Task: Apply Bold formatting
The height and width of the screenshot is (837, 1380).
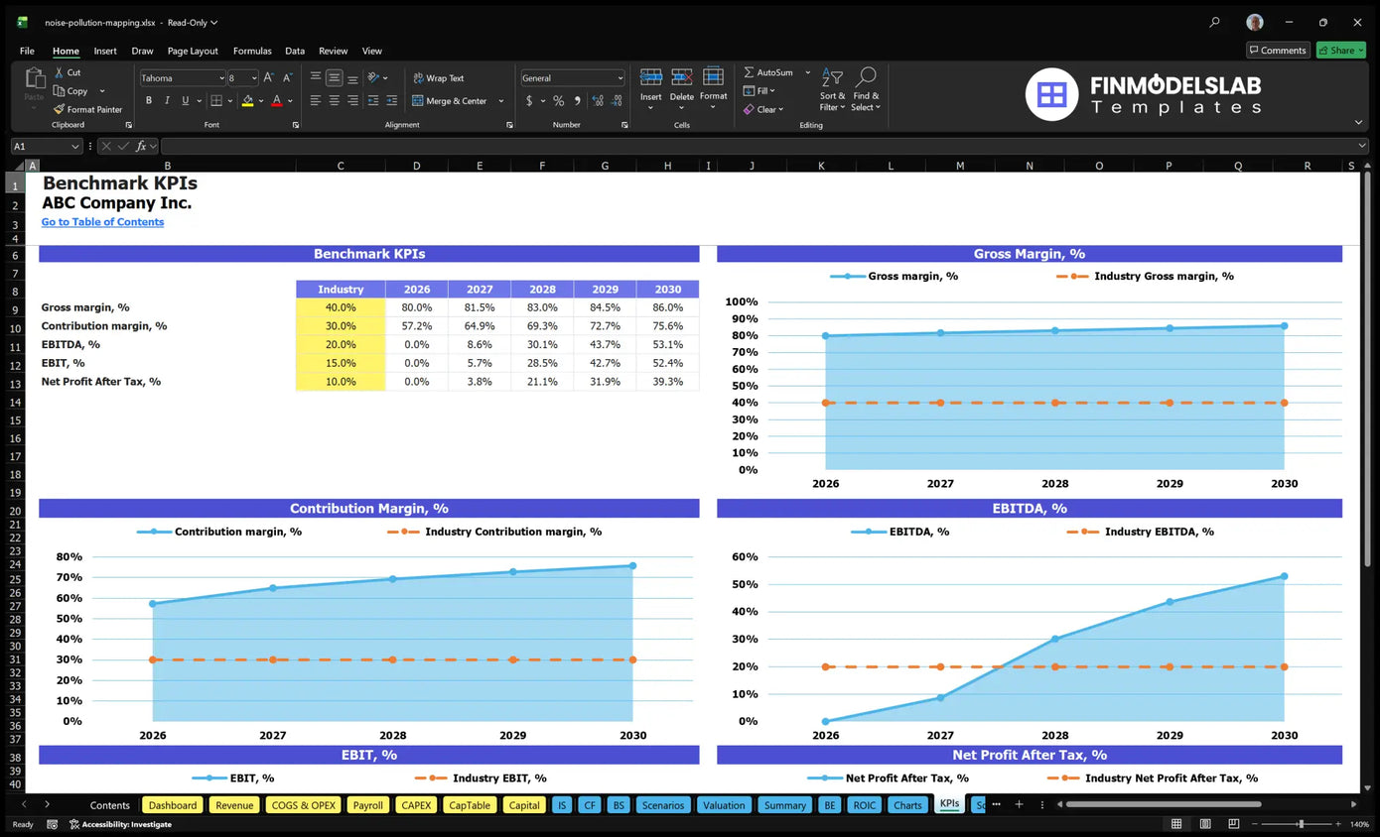Action: (x=149, y=100)
